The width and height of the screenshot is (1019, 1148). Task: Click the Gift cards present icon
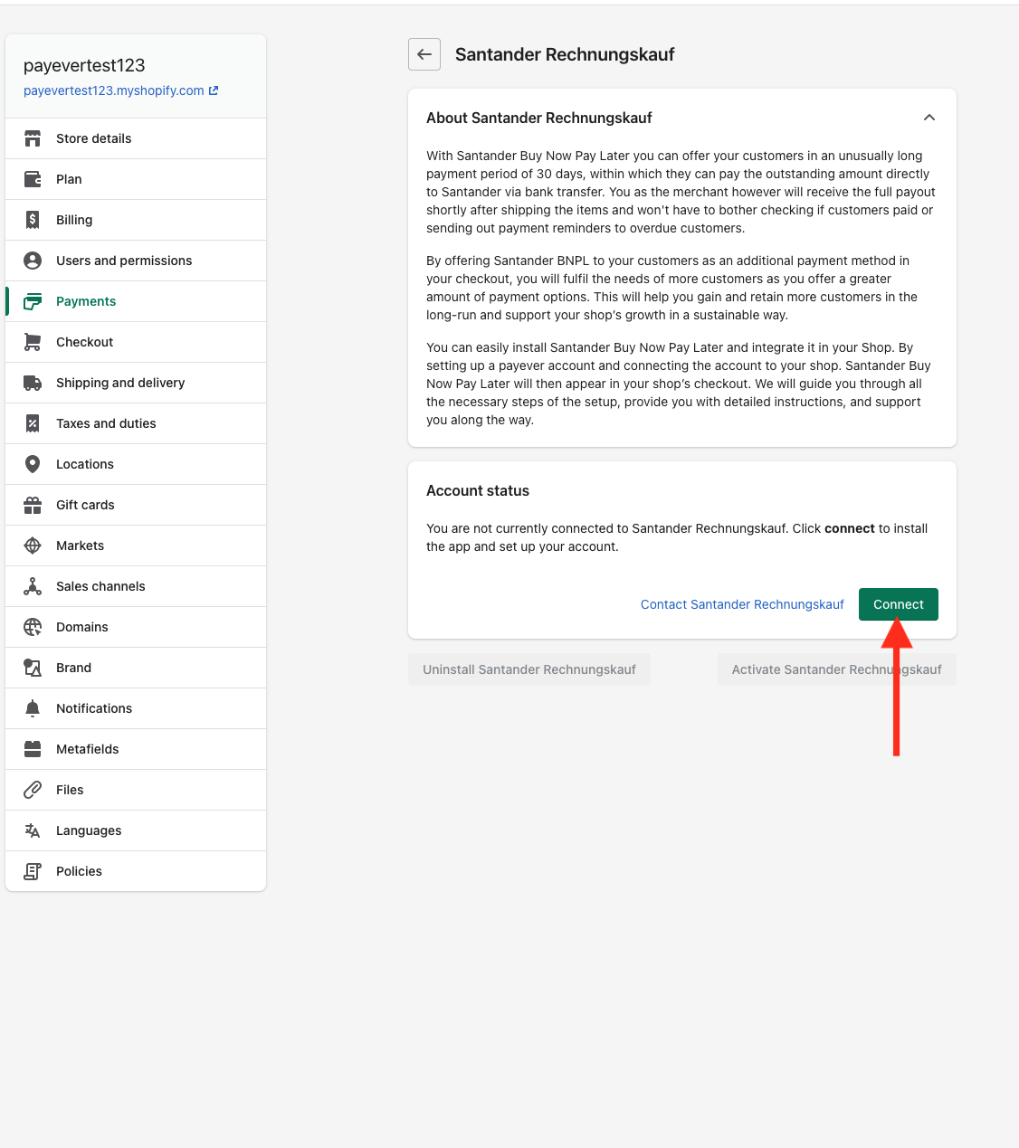(x=33, y=505)
